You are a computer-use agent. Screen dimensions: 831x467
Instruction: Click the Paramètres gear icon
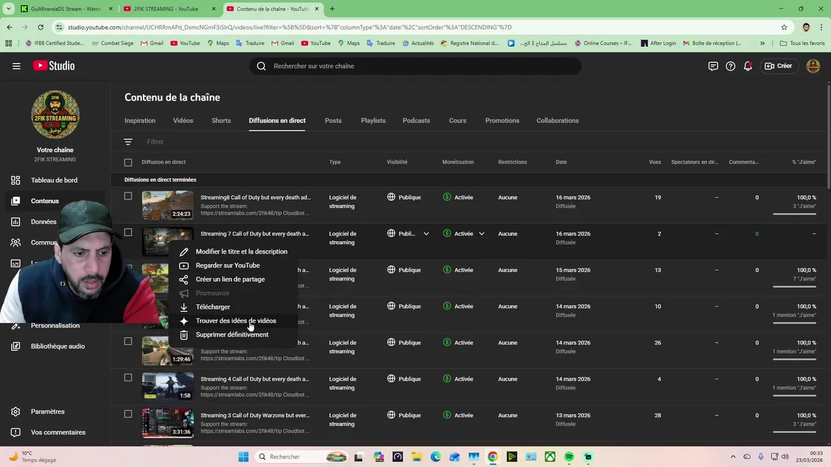tap(16, 411)
